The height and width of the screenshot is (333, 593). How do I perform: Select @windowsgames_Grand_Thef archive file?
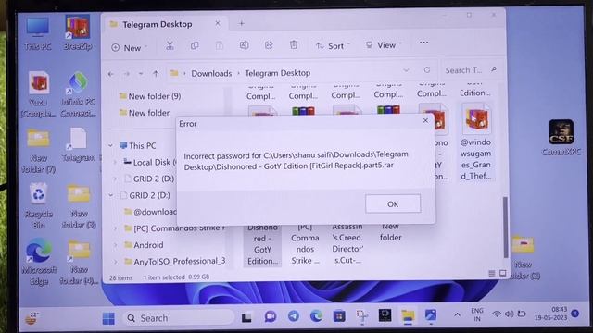(x=475, y=142)
